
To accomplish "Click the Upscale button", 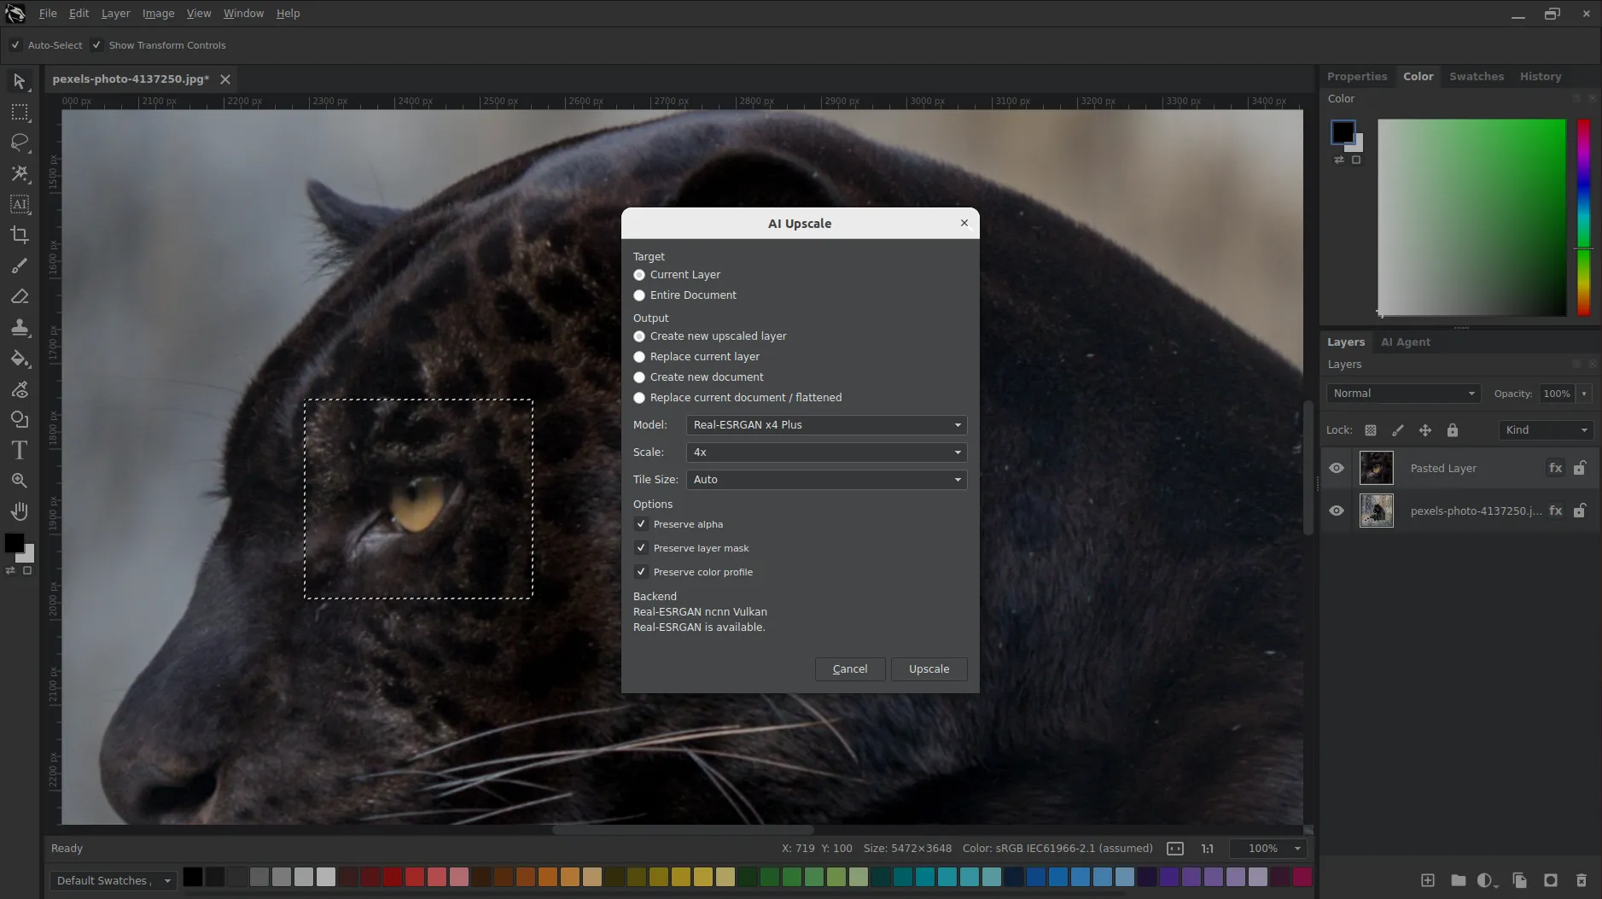I will [x=929, y=669].
